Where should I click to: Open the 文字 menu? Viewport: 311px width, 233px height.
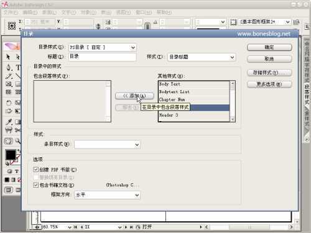pos(68,12)
